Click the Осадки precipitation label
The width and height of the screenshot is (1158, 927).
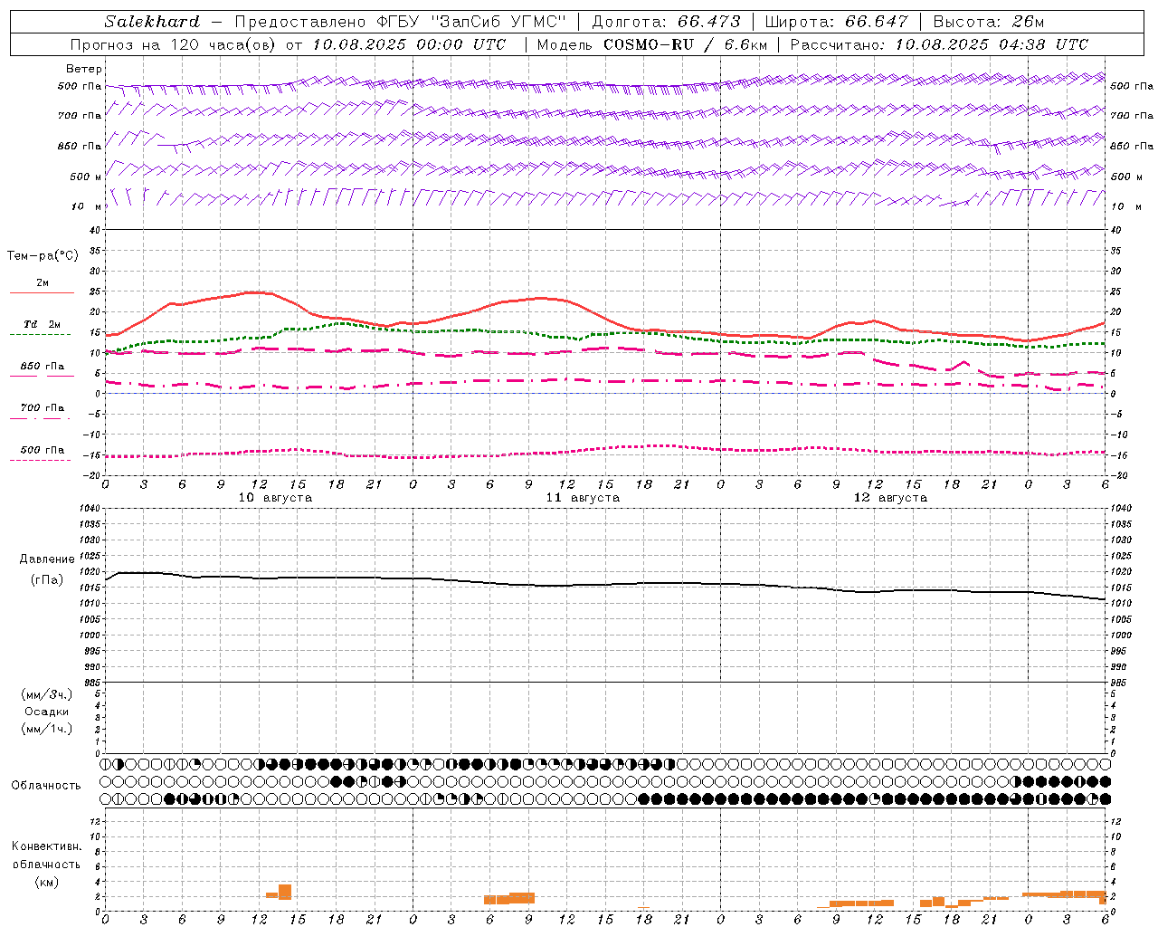click(x=47, y=712)
